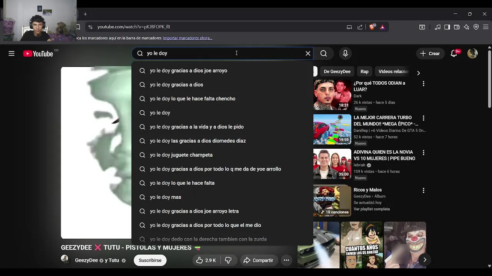The height and width of the screenshot is (276, 492).
Task: Open the account avatar menu
Action: point(472,53)
